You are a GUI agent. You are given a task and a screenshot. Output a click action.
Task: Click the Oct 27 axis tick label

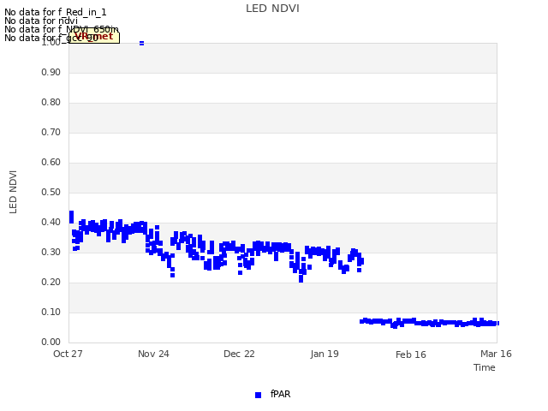(68, 354)
